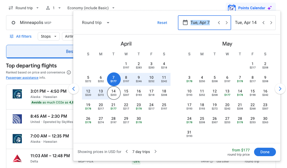The height and width of the screenshot is (168, 287).
Task: Step to the next 7 day trips
Action: [155, 151]
